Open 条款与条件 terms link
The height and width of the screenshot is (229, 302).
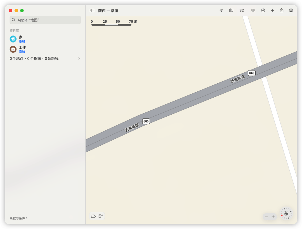[x=18, y=218]
